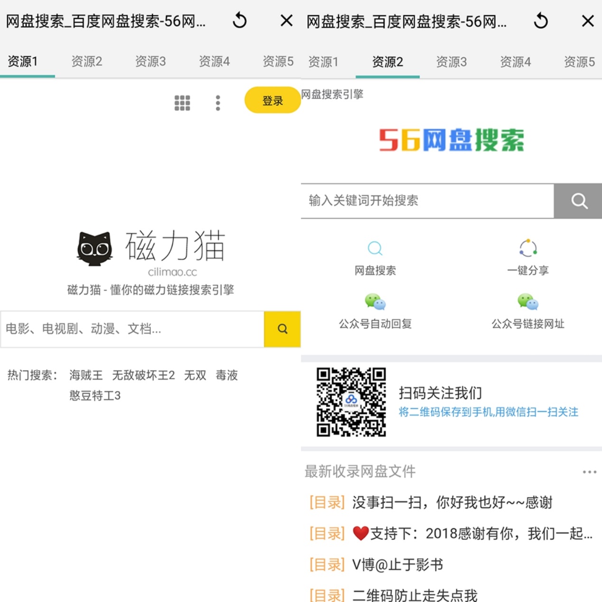Open the grid apps icon on cilimao page
The image size is (602, 602).
point(182,102)
